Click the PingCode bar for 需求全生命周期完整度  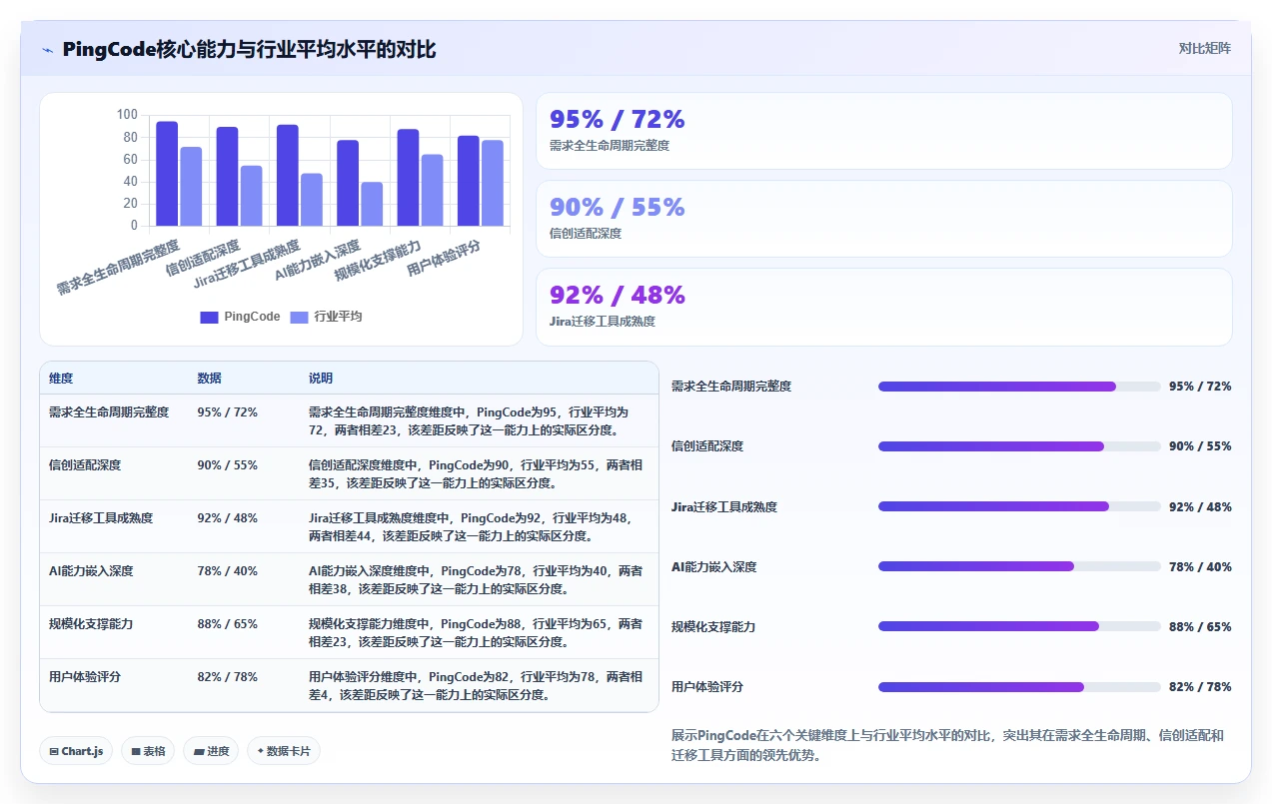167,174
